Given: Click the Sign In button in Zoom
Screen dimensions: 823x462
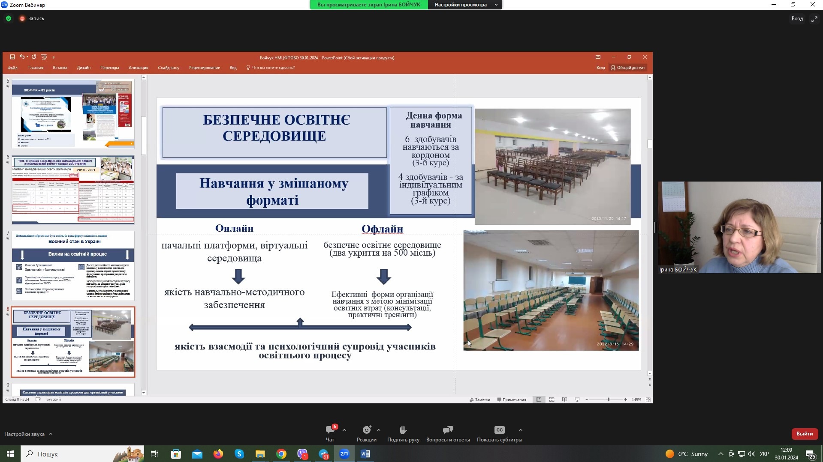Looking at the screenshot, I should [797, 18].
